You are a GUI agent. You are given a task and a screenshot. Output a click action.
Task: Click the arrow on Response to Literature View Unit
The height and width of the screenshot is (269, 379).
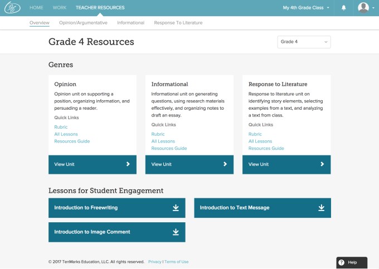click(x=322, y=164)
